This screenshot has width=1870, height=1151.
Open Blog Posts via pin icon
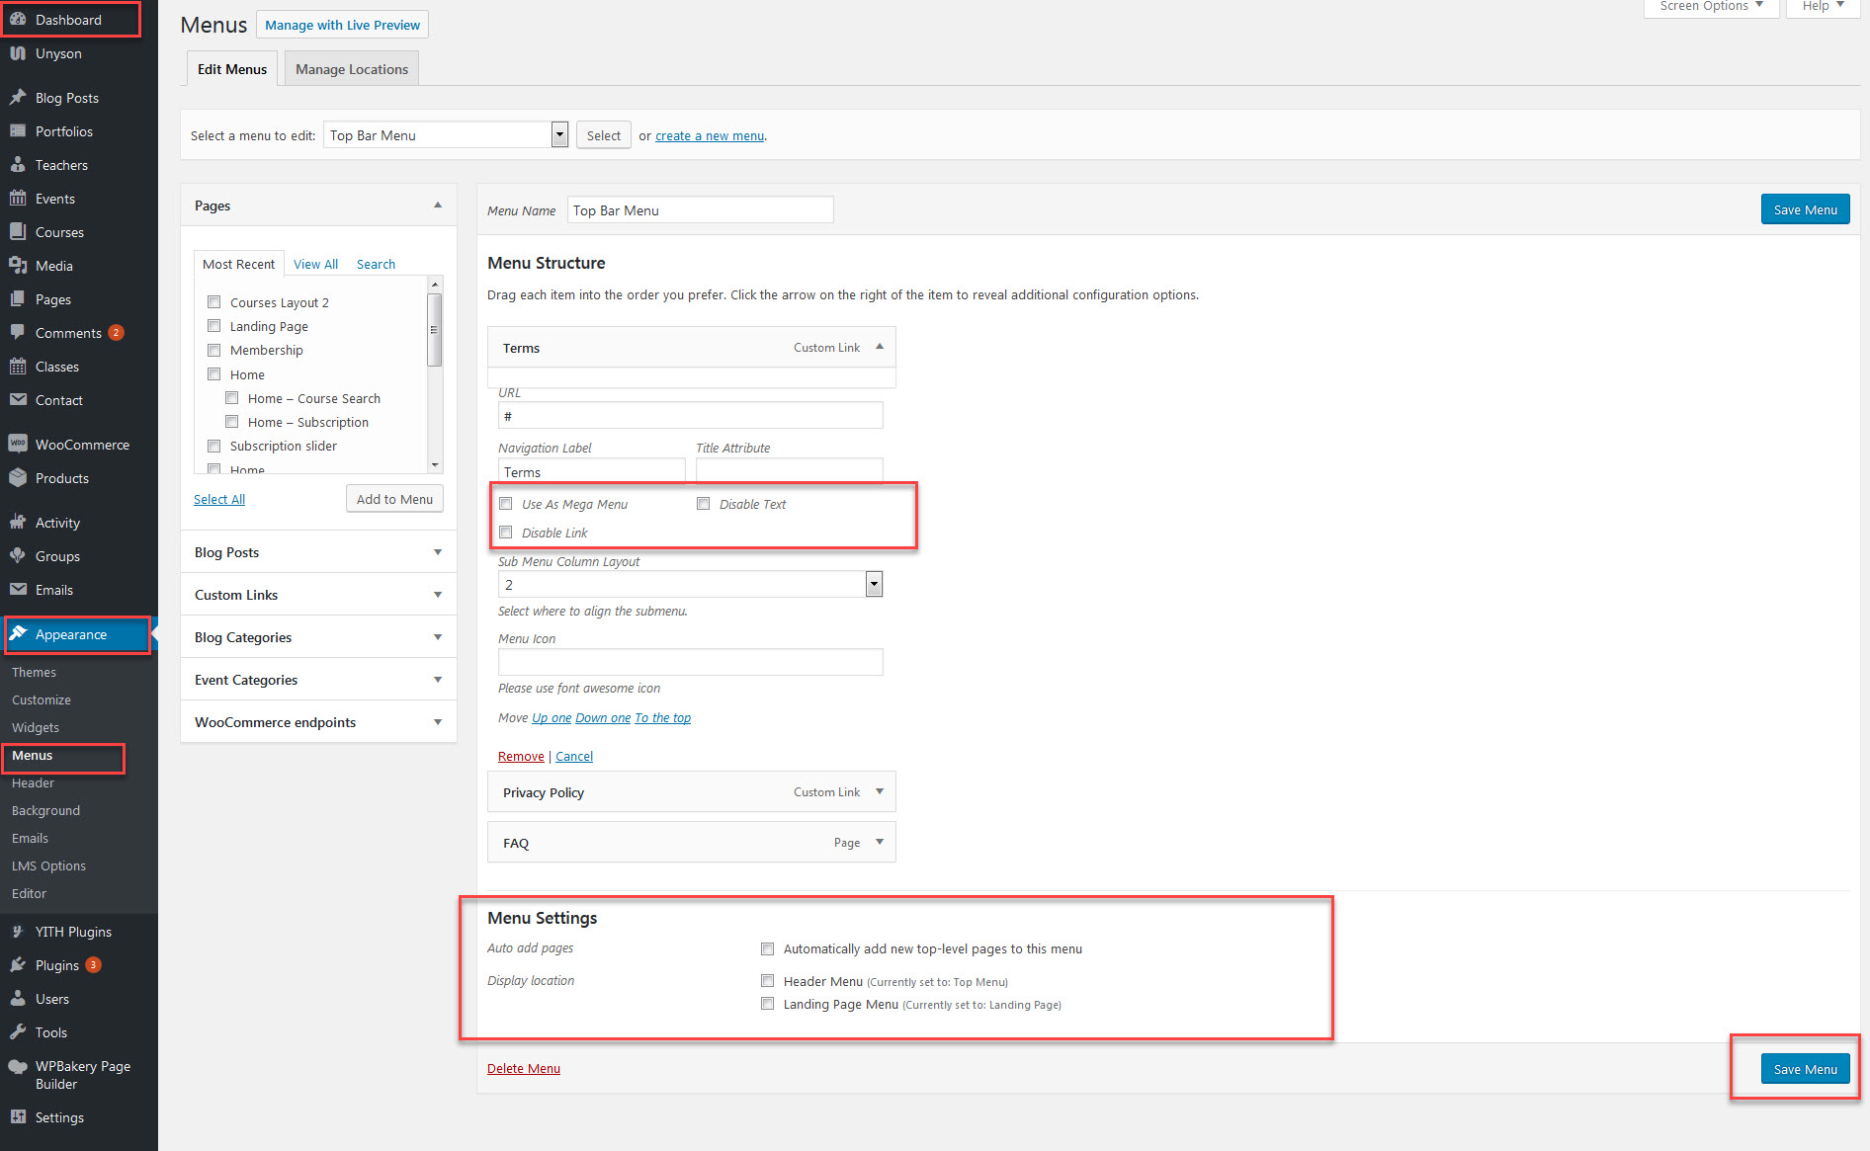18,98
